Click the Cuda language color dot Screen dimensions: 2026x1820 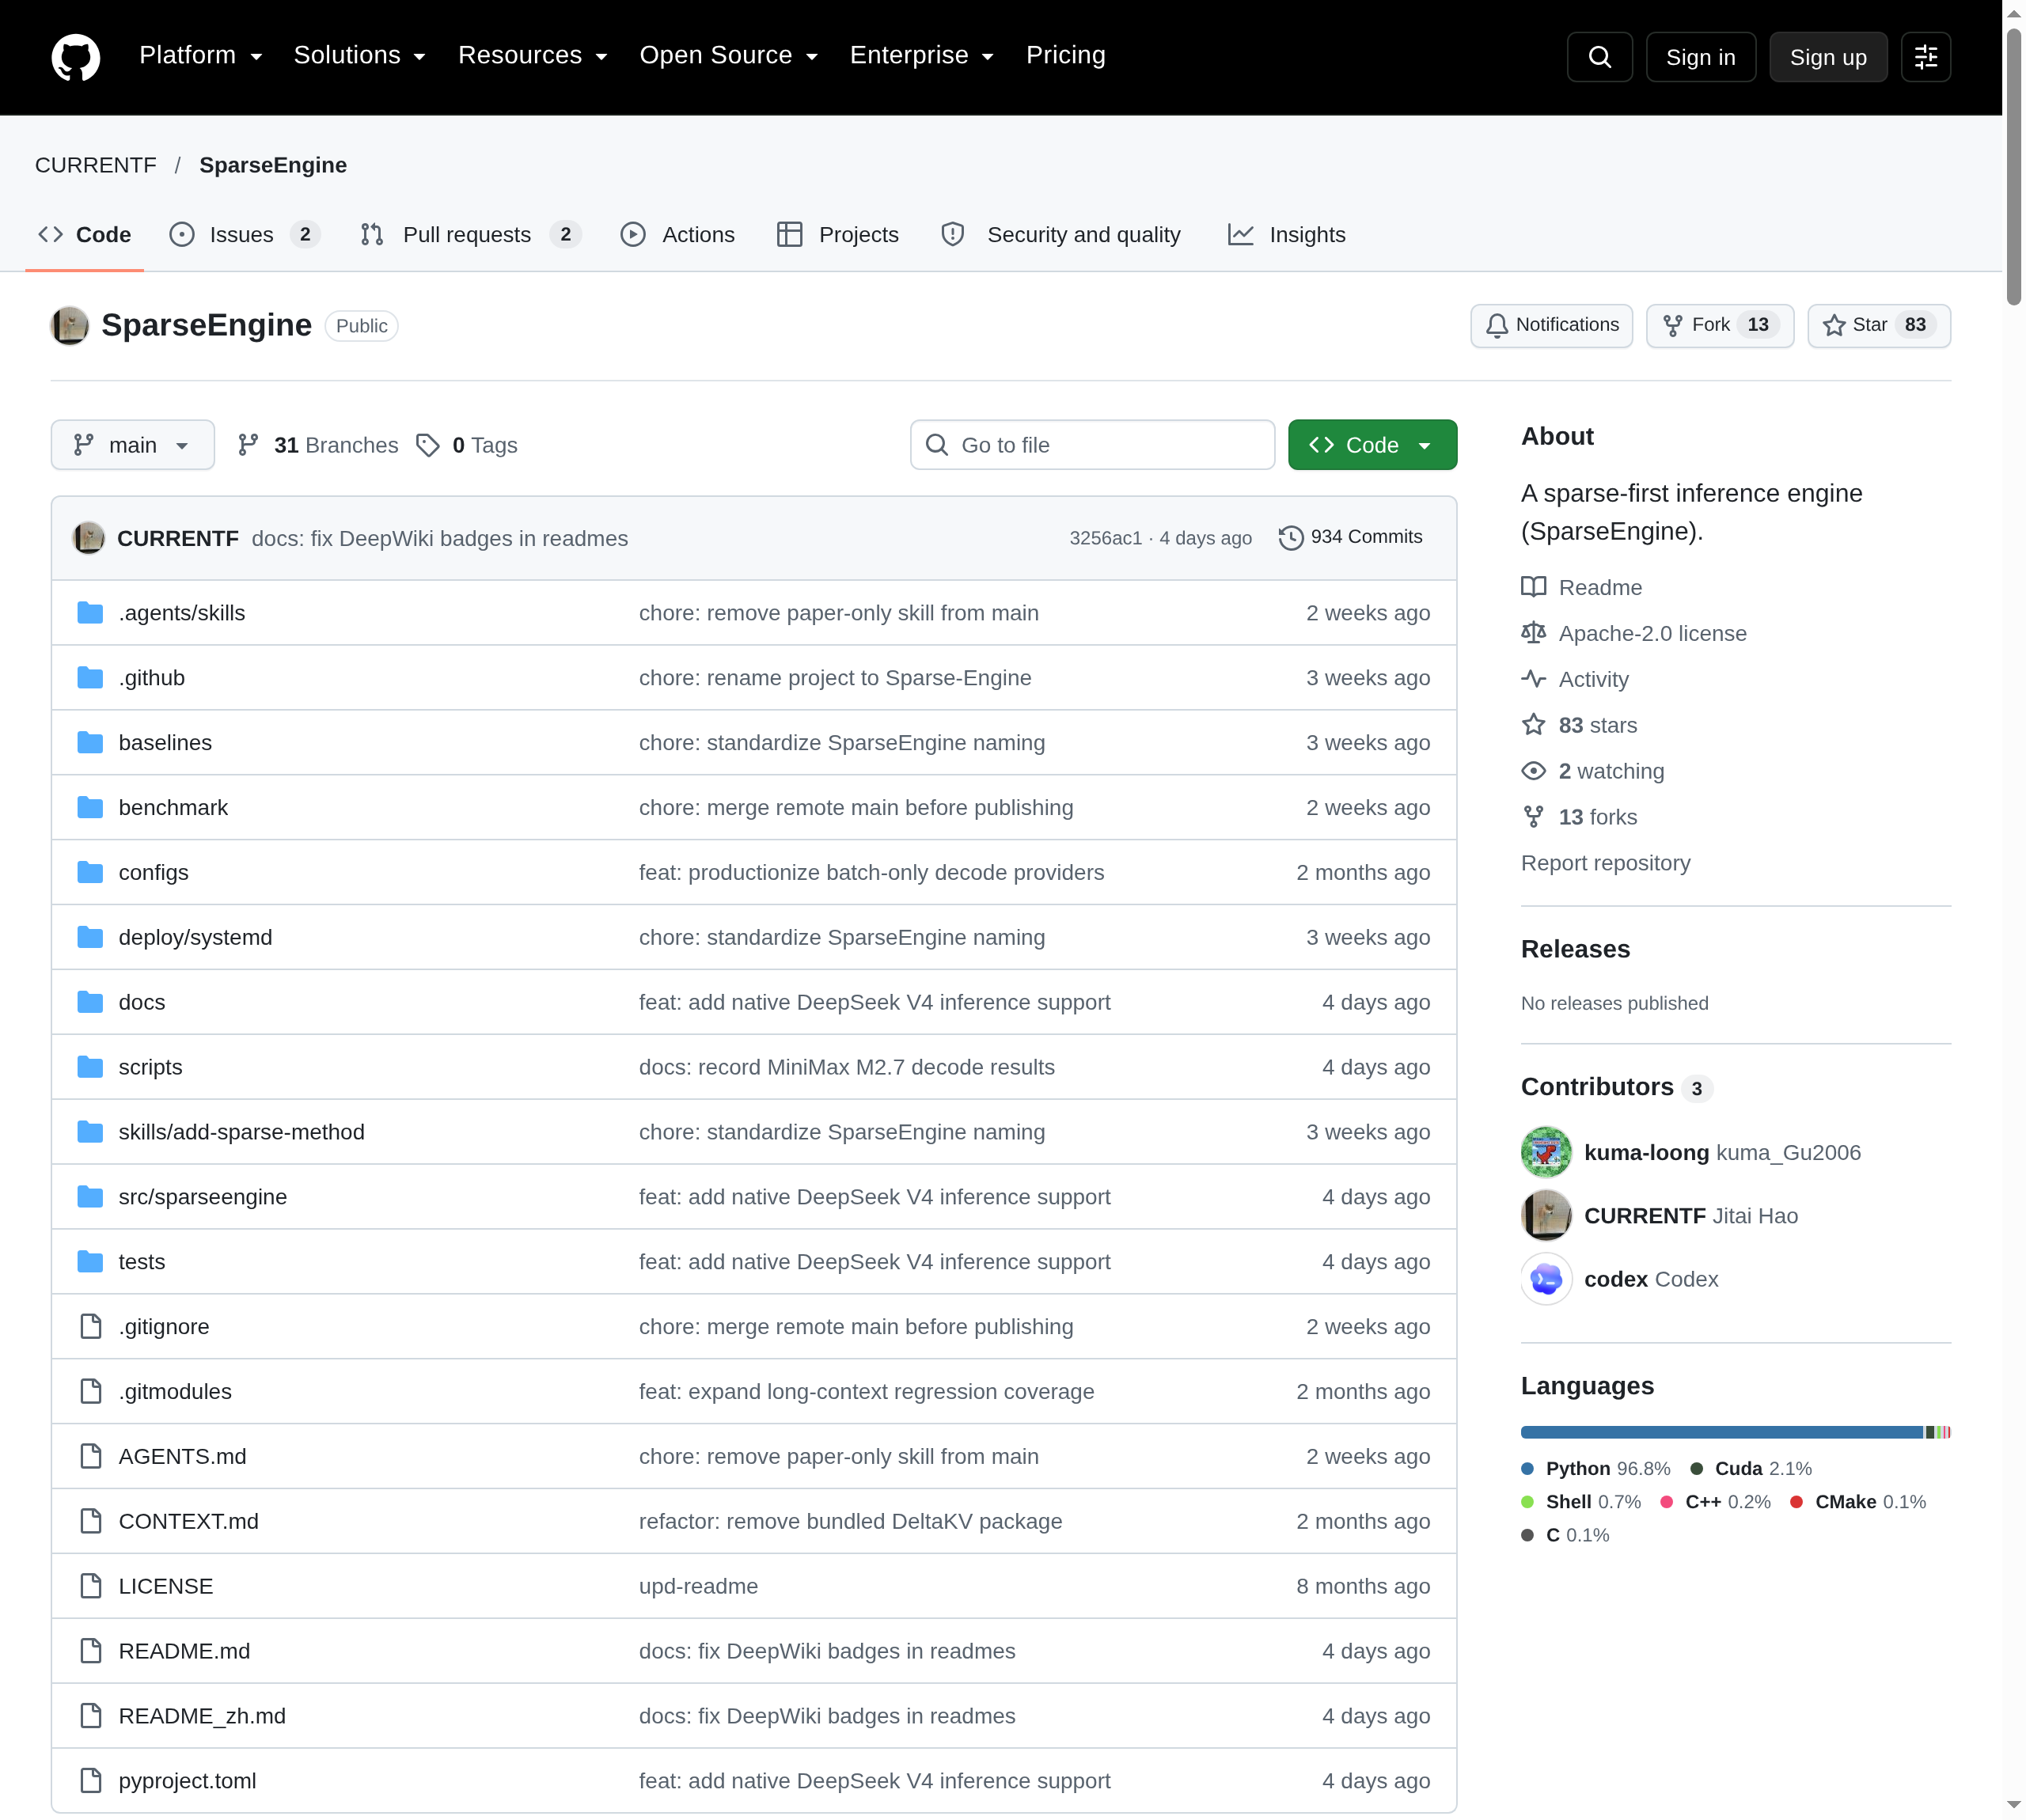point(1697,1468)
